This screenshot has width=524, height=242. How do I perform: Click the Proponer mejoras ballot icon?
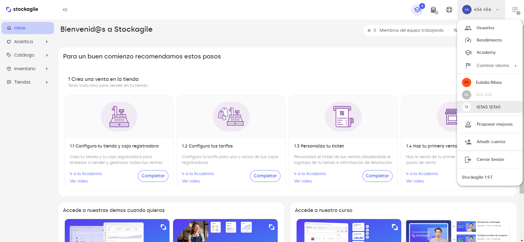[468, 124]
